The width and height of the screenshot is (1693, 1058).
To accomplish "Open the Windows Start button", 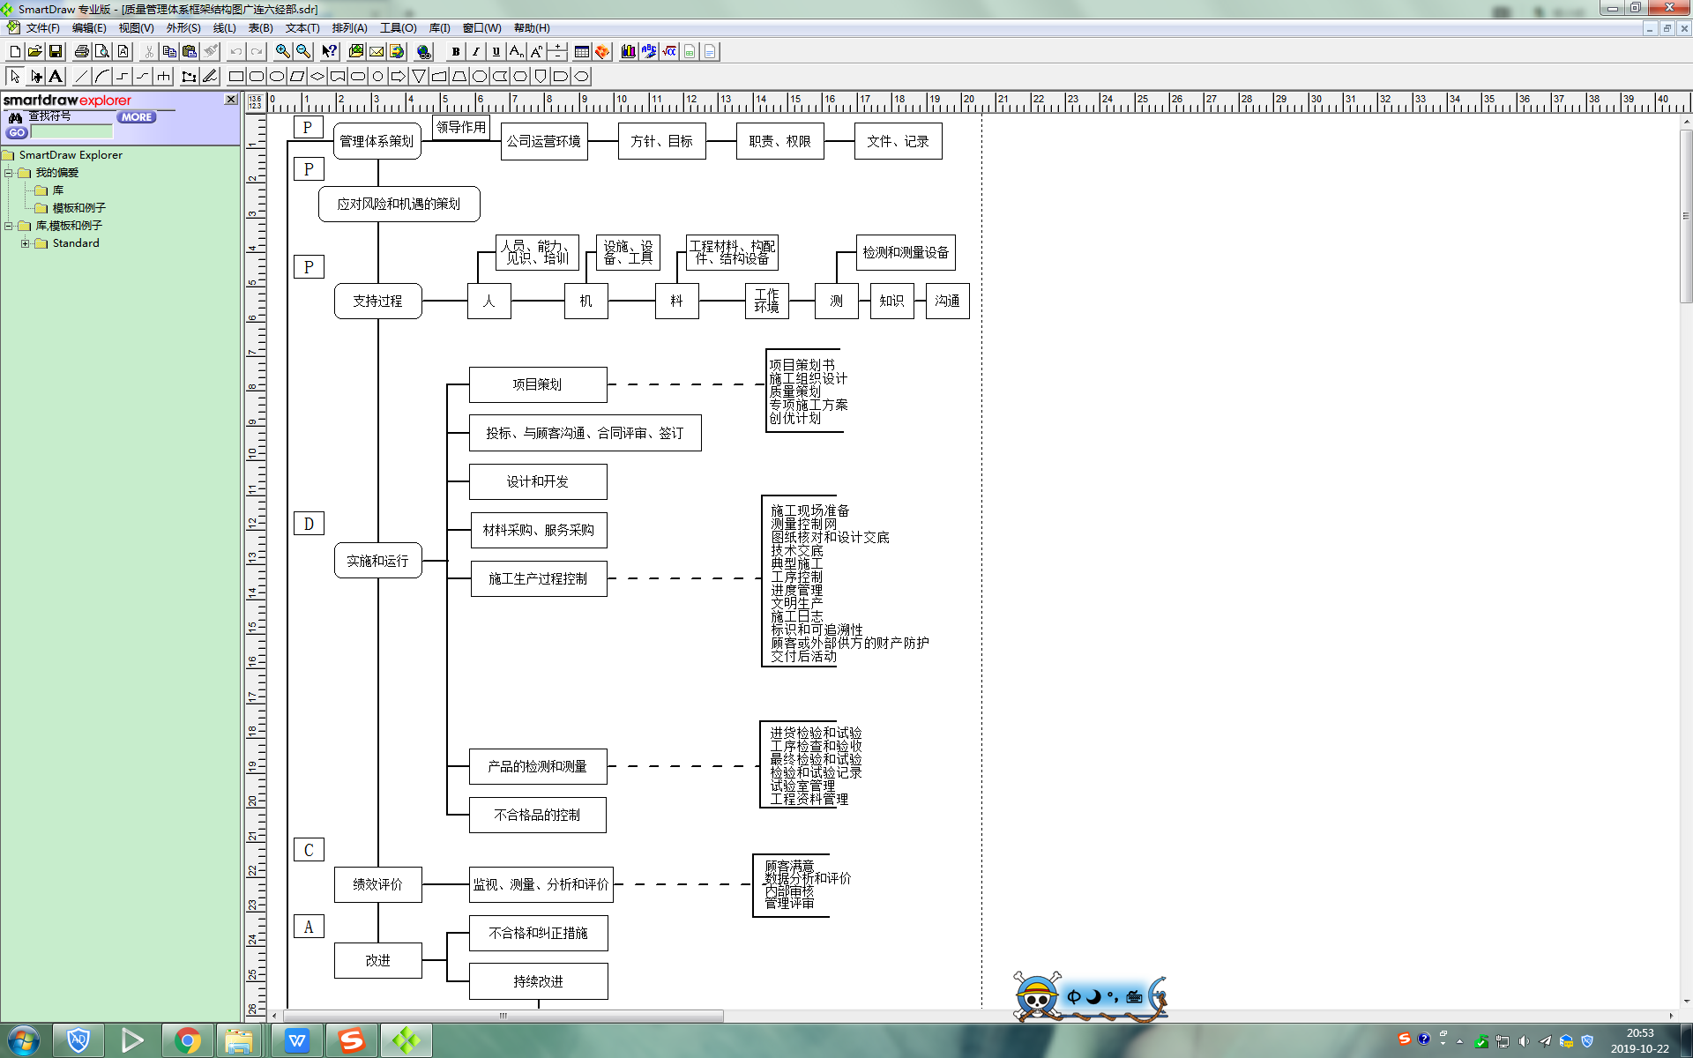I will pos(23,1041).
